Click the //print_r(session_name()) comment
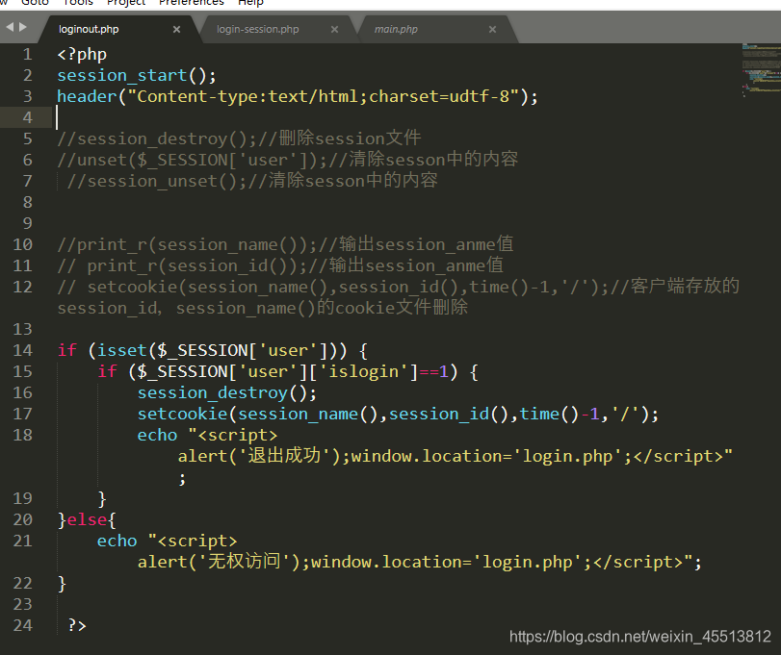This screenshot has width=781, height=655. click(x=285, y=244)
